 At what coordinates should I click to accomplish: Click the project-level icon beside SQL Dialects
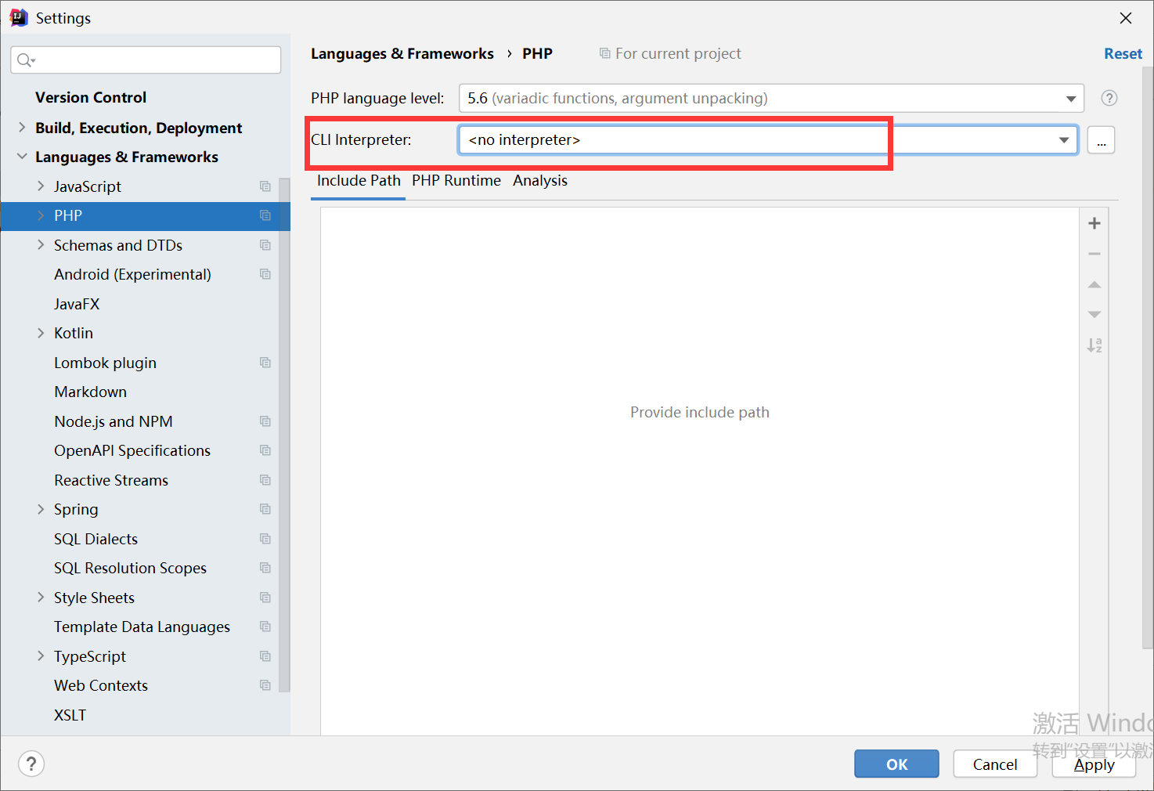click(x=265, y=539)
